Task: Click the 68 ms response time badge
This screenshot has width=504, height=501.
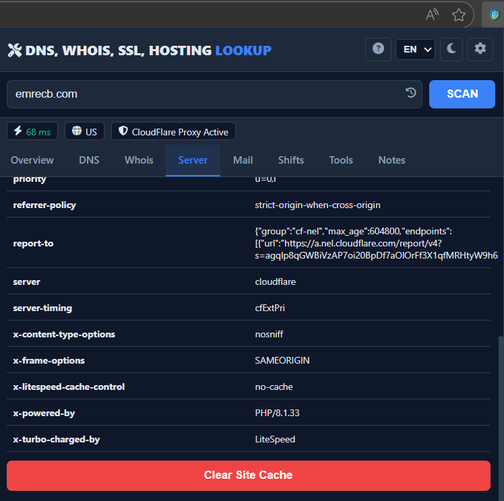Action: (x=32, y=131)
